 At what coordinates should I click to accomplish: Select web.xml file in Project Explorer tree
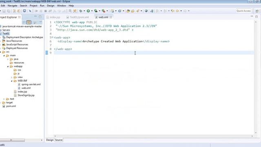[26, 88]
